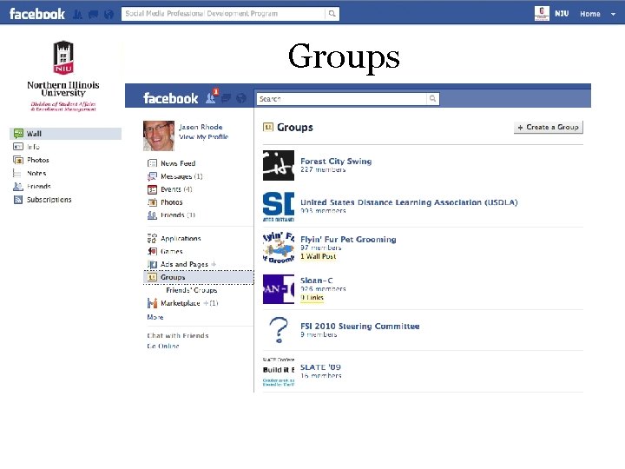
Task: Click friend requests icon with red badge
Action: click(212, 96)
